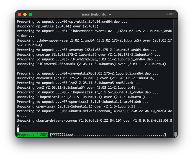
Task: Click the 'Unpacking liblvm2cmd2.03:amd64' line
Action: click(94, 64)
